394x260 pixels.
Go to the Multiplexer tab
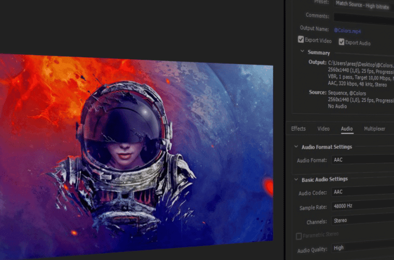click(x=374, y=128)
